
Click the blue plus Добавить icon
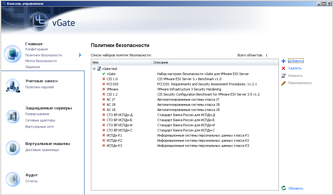click(x=283, y=61)
